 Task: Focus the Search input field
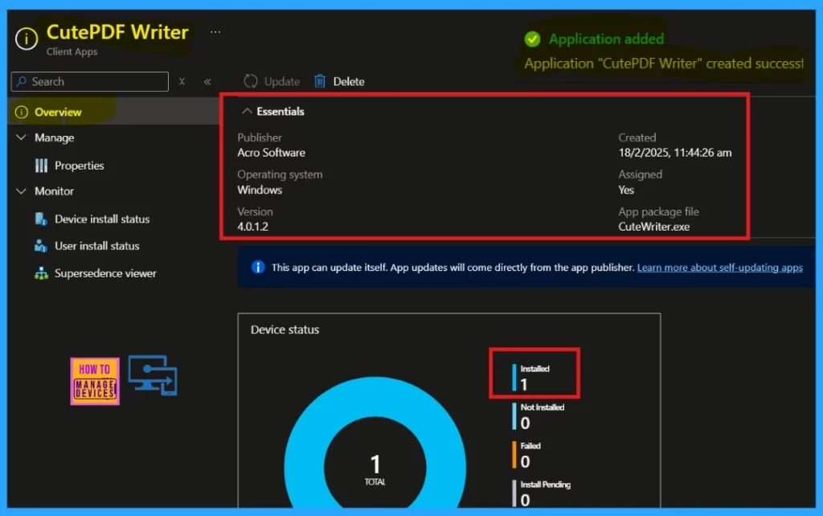pos(90,81)
